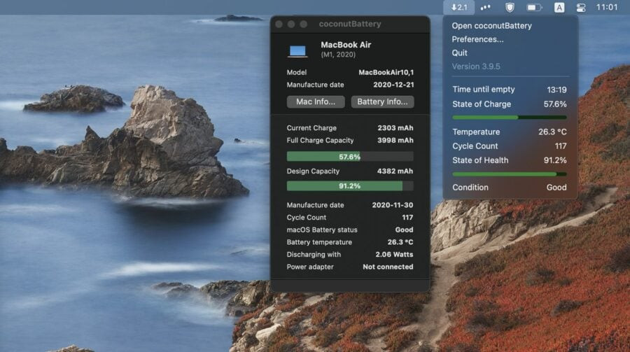Click the Version 3.9.5 menu entry
Screen dimensions: 630x352
[476, 66]
